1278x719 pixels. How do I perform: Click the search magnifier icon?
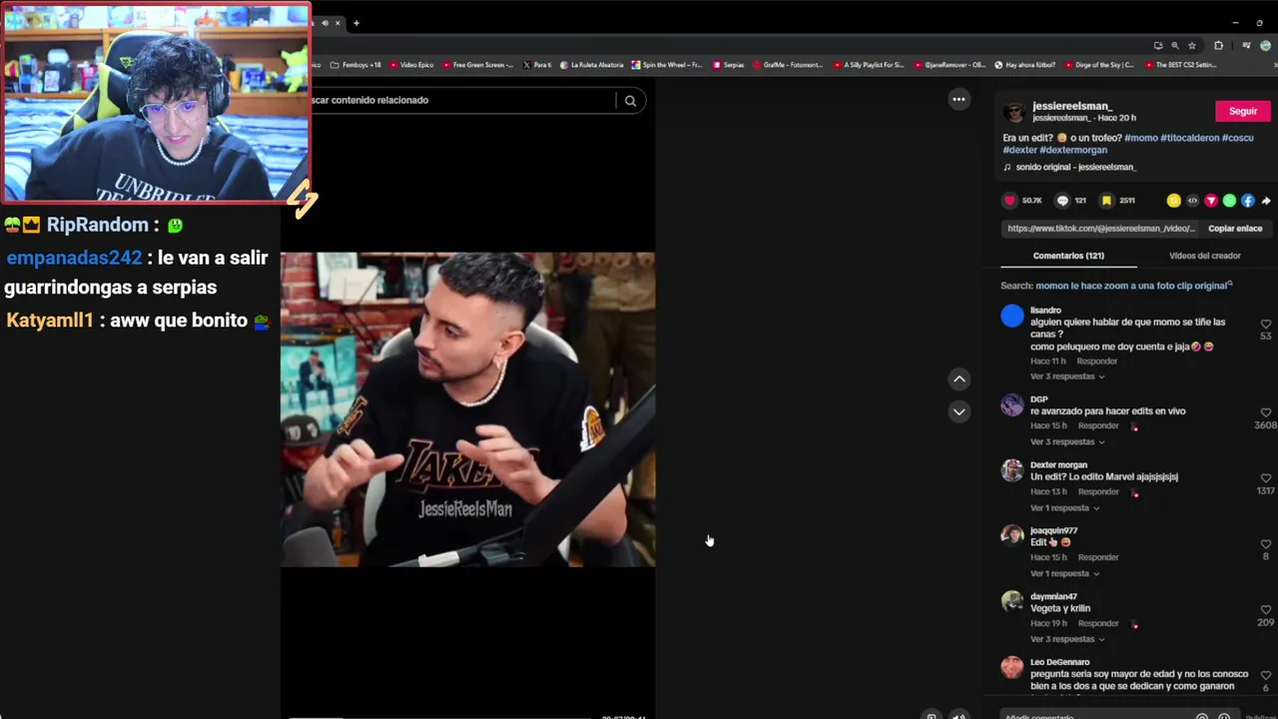click(x=630, y=100)
